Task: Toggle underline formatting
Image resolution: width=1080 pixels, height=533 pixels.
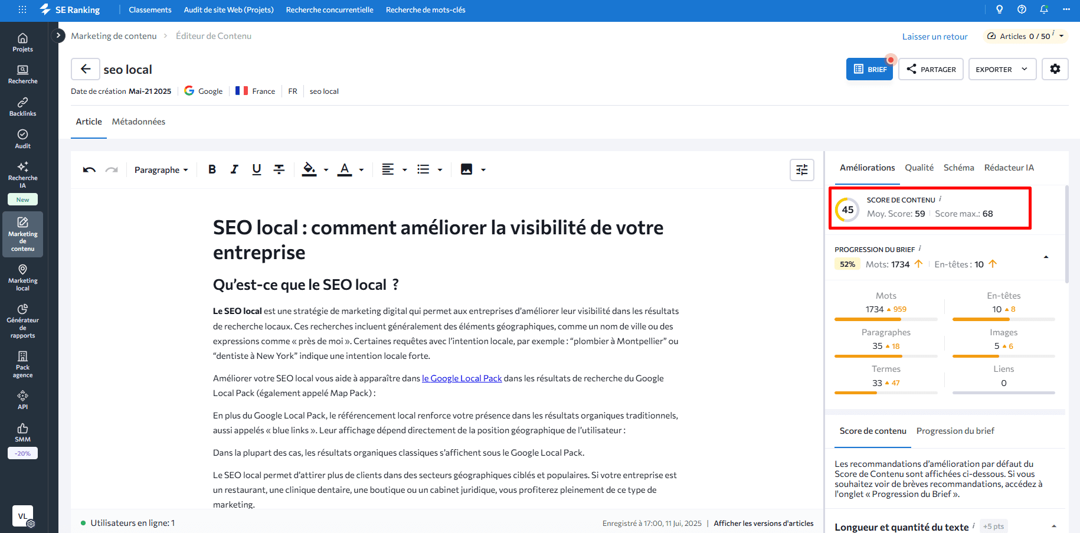Action: [x=257, y=170]
